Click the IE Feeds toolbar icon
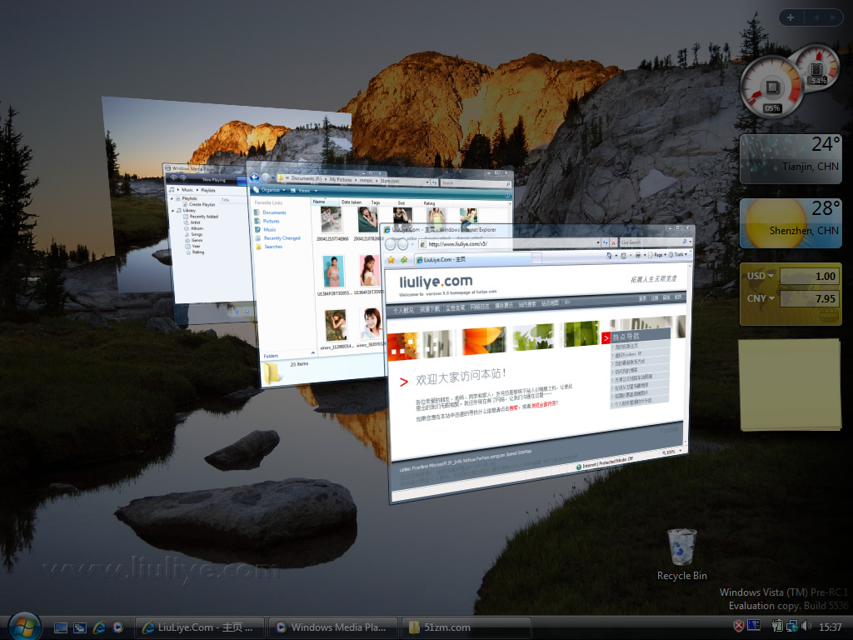 coord(624,255)
